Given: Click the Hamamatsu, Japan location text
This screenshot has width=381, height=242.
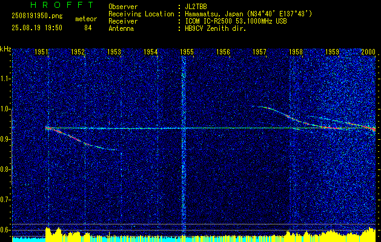Looking at the screenshot, I should [x=248, y=14].
